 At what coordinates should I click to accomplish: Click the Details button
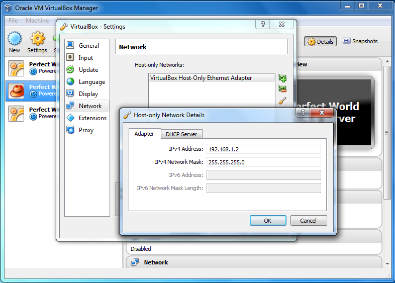coord(321,42)
